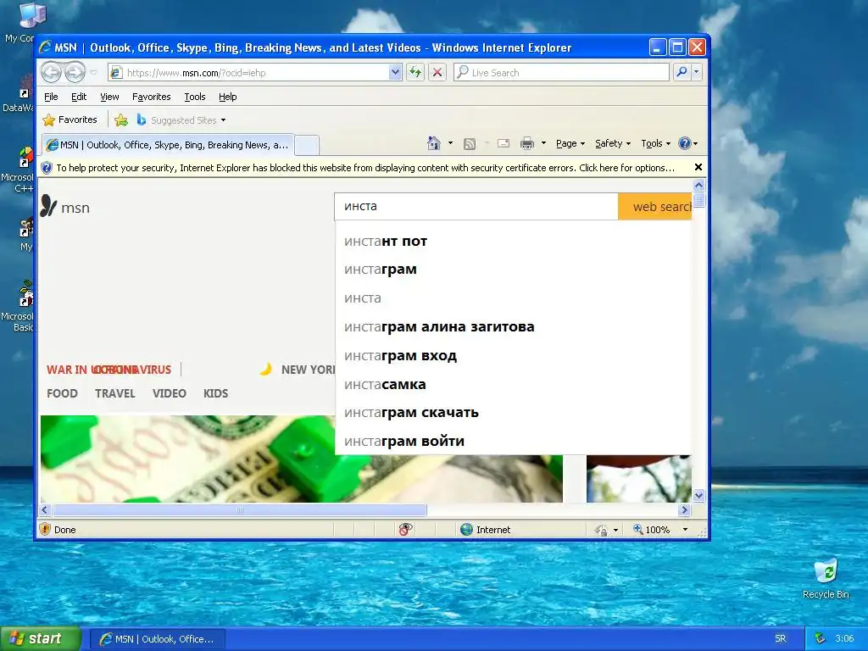Image resolution: width=868 pixels, height=651 pixels.
Task: Select suggestion инстаграм вход
Action: click(x=513, y=356)
